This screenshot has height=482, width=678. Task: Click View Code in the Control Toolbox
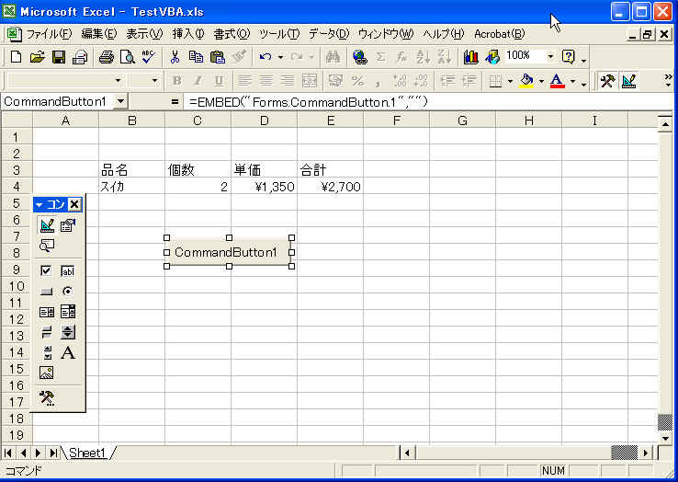click(x=47, y=246)
